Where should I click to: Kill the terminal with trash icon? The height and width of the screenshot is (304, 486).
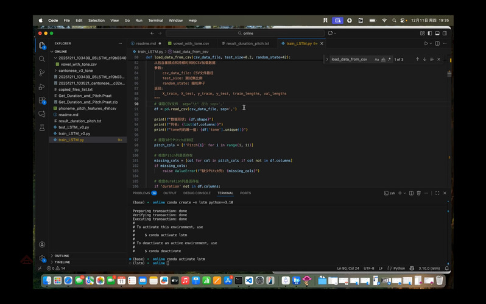click(418, 193)
